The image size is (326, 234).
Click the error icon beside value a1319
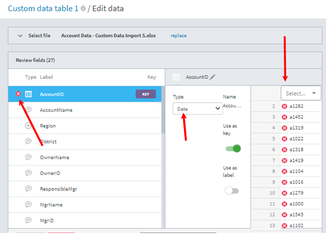(x=284, y=128)
